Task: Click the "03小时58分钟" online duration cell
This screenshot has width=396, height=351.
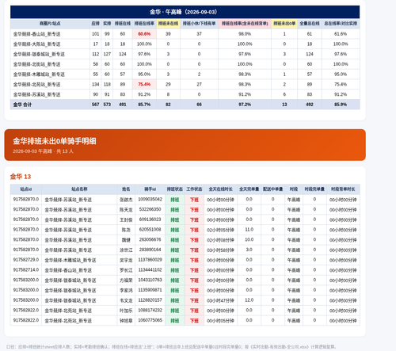Action: point(220,250)
